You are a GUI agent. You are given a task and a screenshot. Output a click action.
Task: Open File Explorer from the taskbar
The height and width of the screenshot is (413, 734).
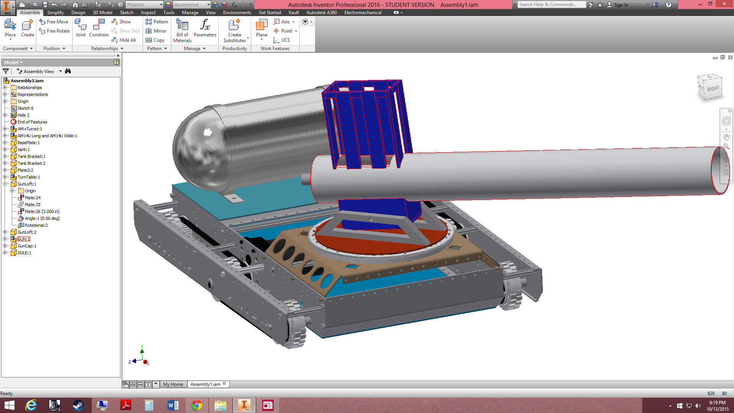pyautogui.click(x=221, y=405)
